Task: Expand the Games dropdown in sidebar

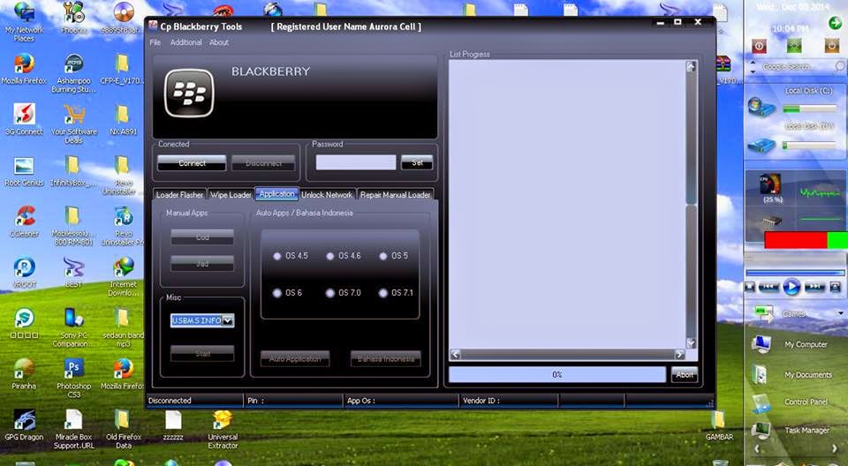Action: [x=841, y=313]
